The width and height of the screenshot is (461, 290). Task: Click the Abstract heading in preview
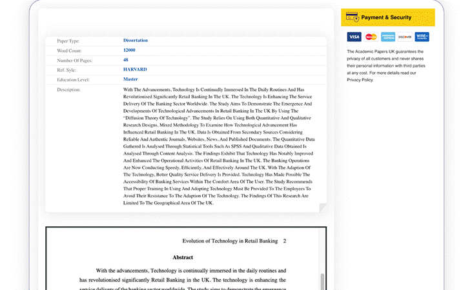(183, 257)
